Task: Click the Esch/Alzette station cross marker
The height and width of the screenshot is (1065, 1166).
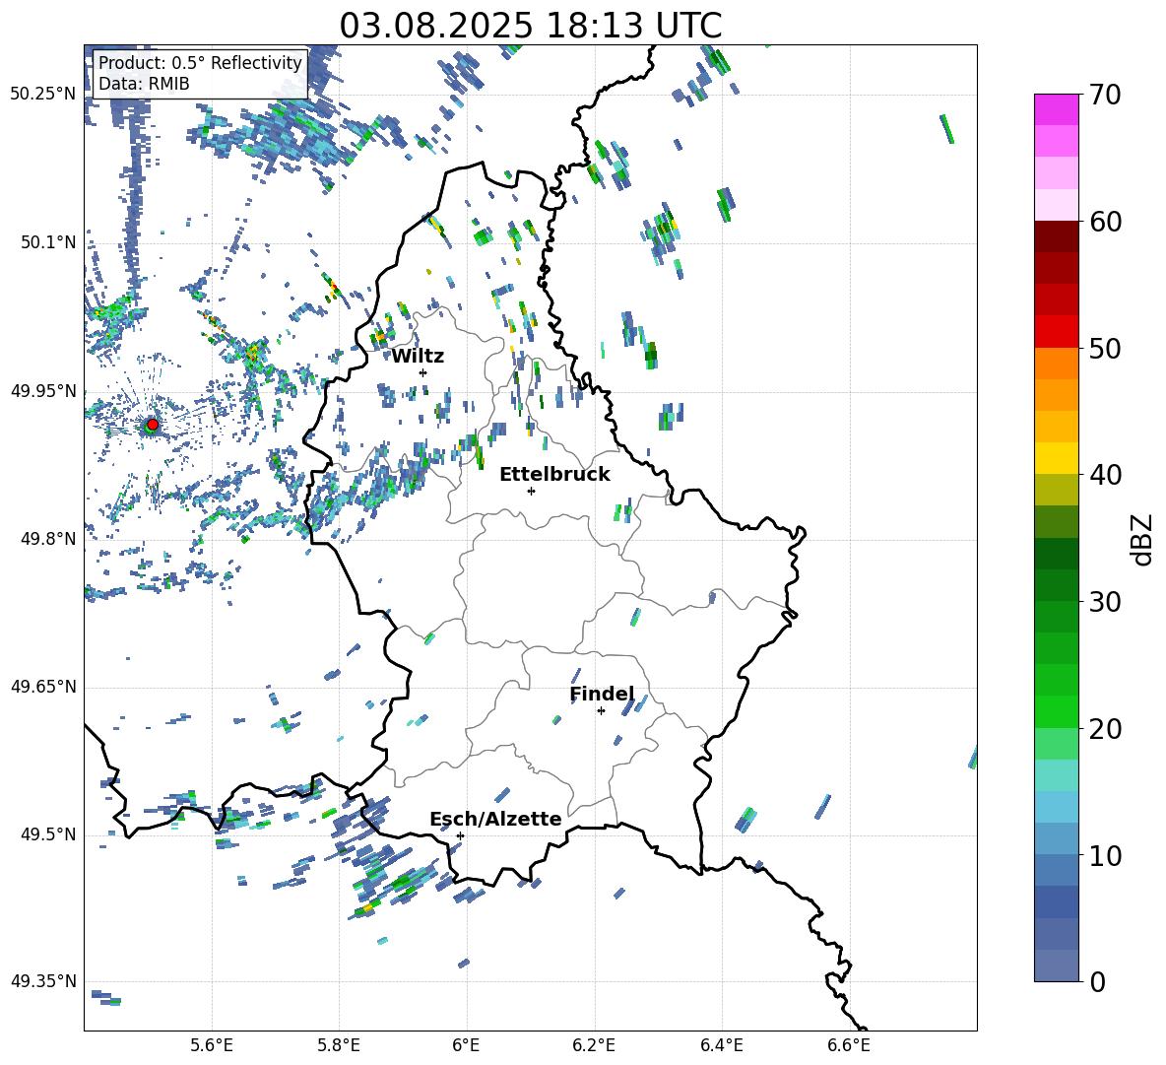Action: point(460,835)
